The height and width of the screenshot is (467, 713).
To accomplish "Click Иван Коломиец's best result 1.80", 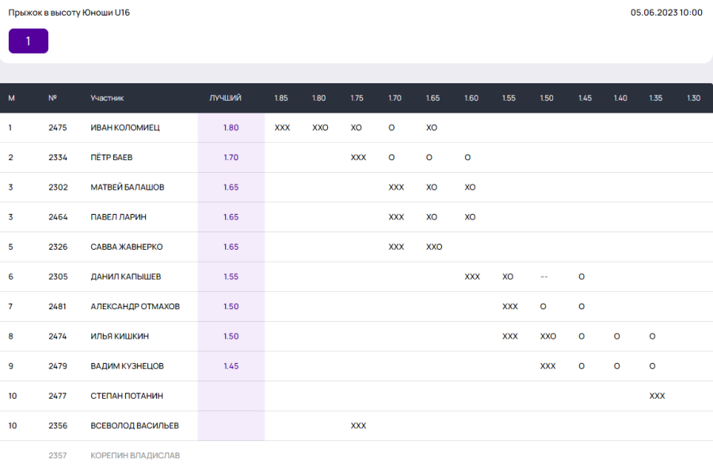I will tap(231, 128).
